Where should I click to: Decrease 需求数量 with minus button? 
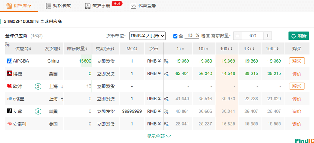click(237, 36)
